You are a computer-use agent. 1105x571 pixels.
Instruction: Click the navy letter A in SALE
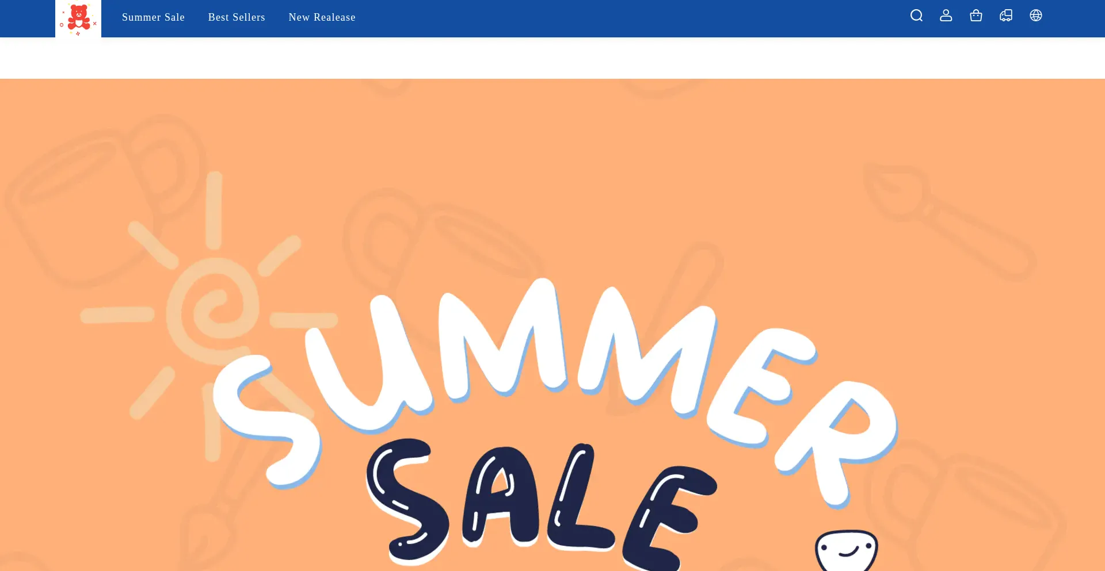(x=500, y=496)
